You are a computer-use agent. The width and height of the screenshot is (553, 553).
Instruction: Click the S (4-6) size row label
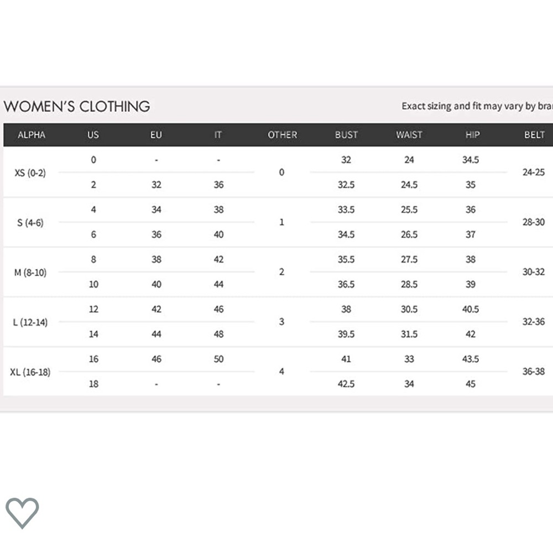(x=30, y=222)
